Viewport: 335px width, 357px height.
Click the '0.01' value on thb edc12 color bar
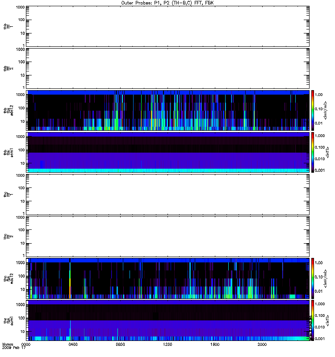click(x=318, y=123)
